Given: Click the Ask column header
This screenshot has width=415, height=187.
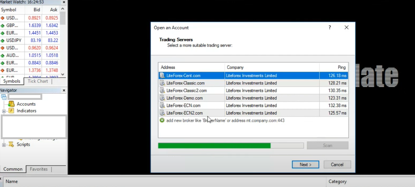Looking at the screenshot, I should (x=51, y=10).
